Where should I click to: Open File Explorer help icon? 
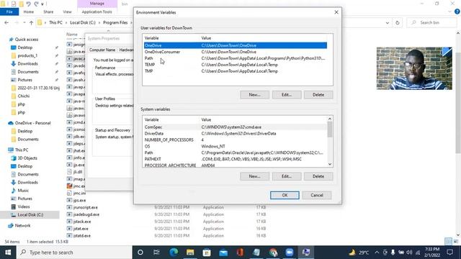point(457,12)
